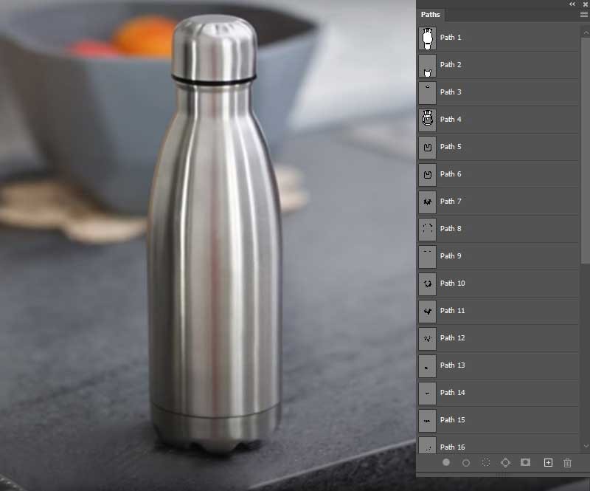Viewport: 590px width, 491px height.
Task: Select the Path 6 thumbnail
Action: tap(428, 174)
